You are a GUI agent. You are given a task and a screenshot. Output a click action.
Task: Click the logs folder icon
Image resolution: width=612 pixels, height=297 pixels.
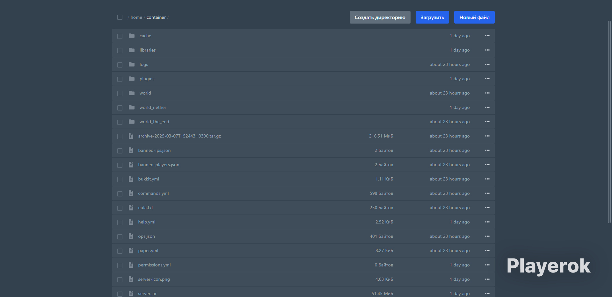[132, 64]
